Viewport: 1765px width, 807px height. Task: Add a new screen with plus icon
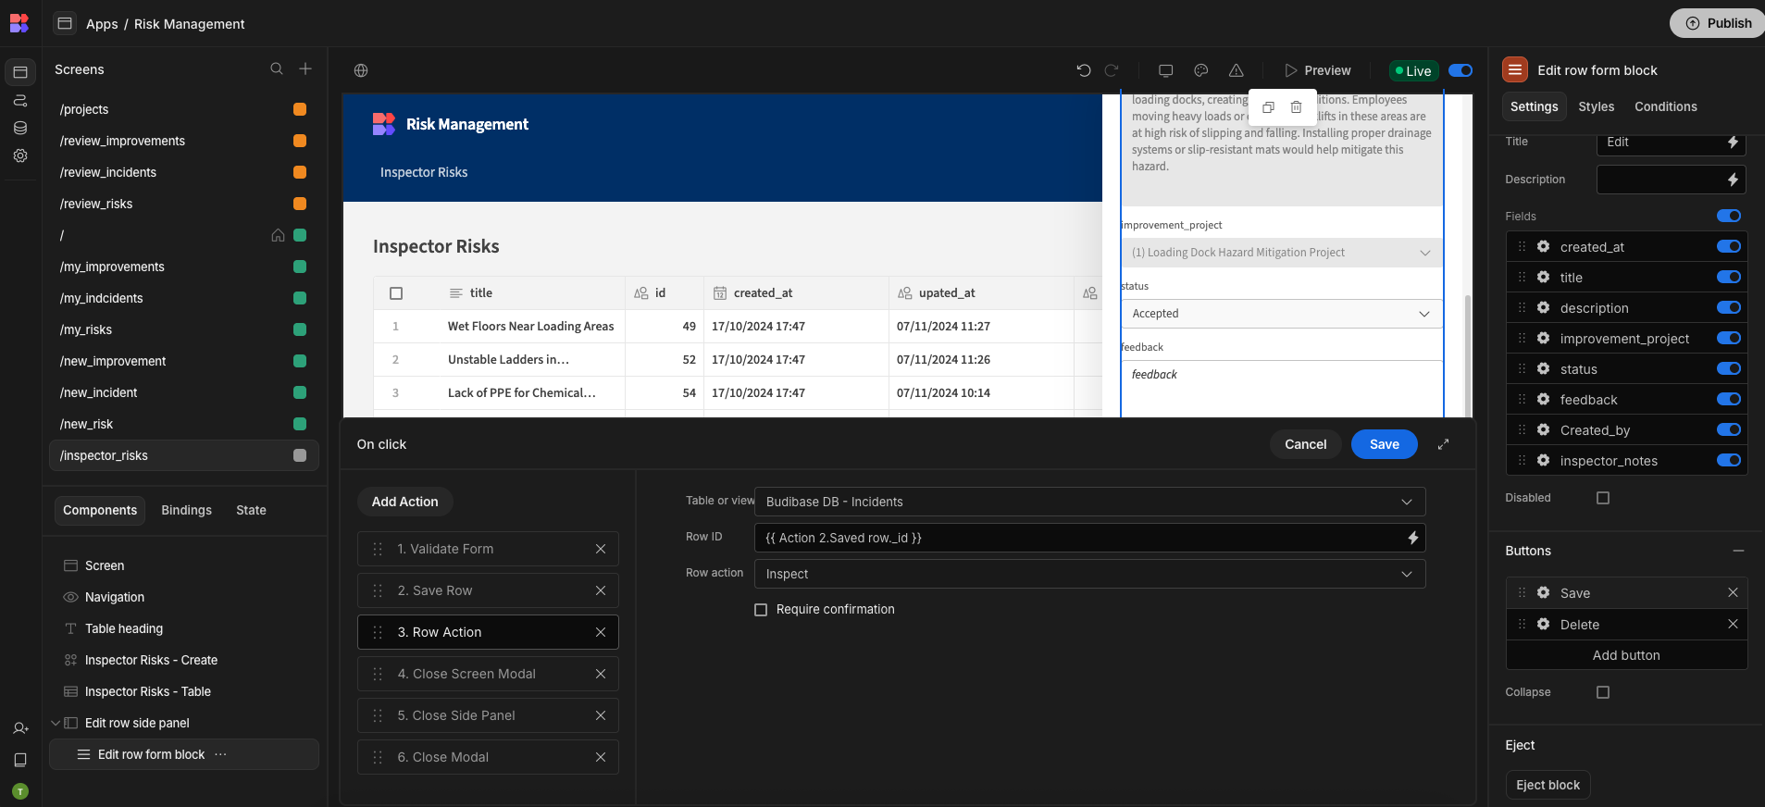pos(305,68)
